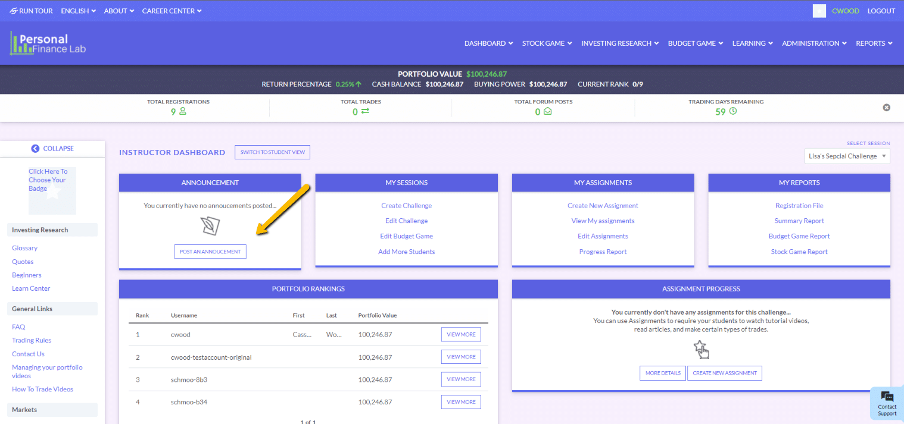Open the Reports navigation dropdown
This screenshot has width=904, height=424.
click(874, 43)
